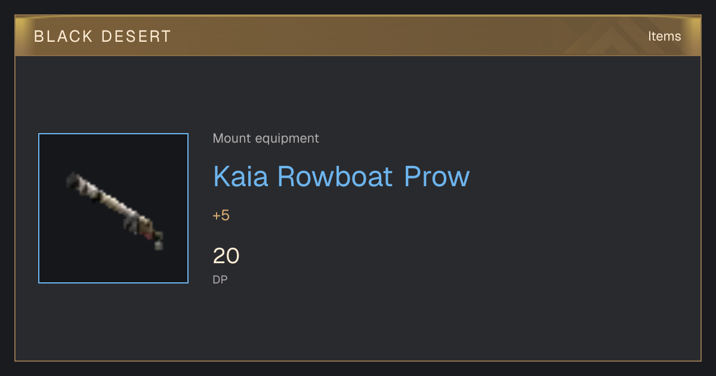
Task: Click the BLACK DESERT header title
Action: pos(103,36)
